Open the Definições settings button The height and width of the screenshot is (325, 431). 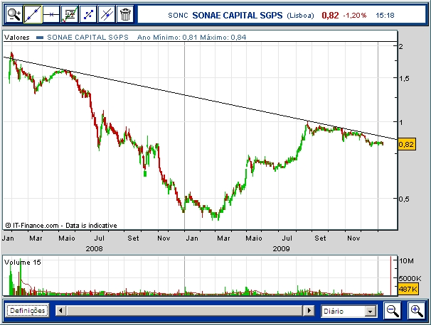[28, 311]
